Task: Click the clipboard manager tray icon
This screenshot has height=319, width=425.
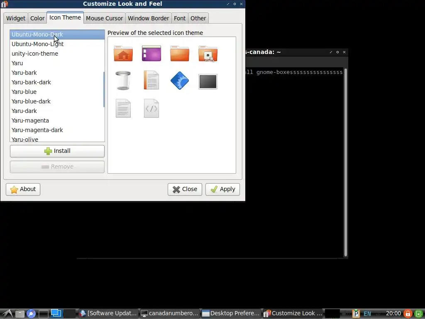Action: [x=356, y=314]
